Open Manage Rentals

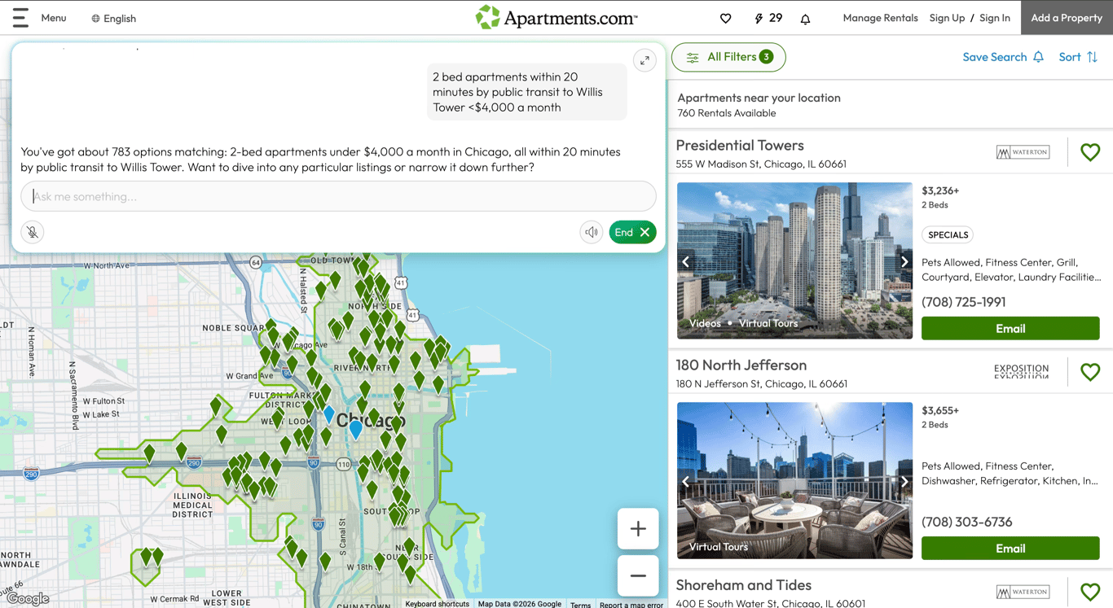(880, 18)
